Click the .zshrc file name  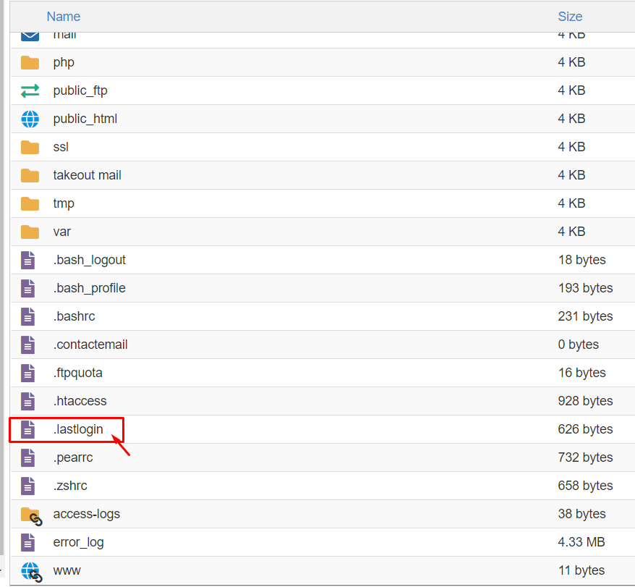click(x=70, y=486)
